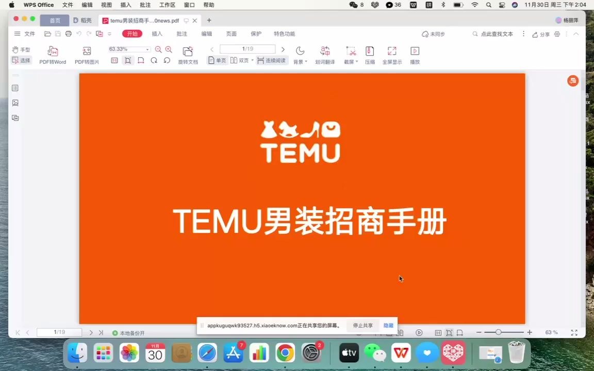The image size is (594, 371).
Task: Open the PDF转Word conversion tool
Action: [x=52, y=55]
